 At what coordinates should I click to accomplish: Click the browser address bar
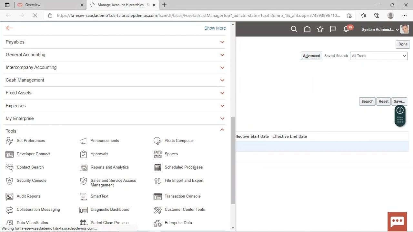point(198,15)
